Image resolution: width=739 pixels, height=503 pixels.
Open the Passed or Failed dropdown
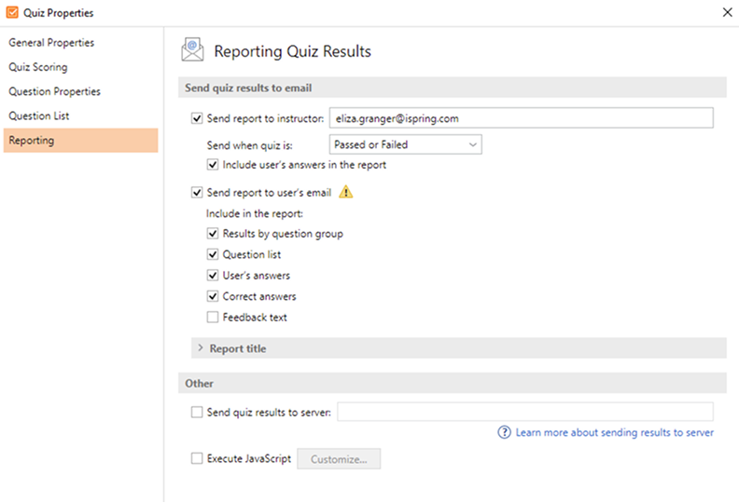(405, 144)
